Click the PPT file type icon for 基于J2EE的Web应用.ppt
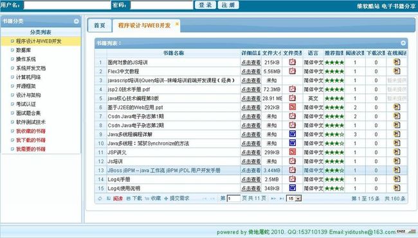Viewport: 418px width, 238px height. coord(293,107)
